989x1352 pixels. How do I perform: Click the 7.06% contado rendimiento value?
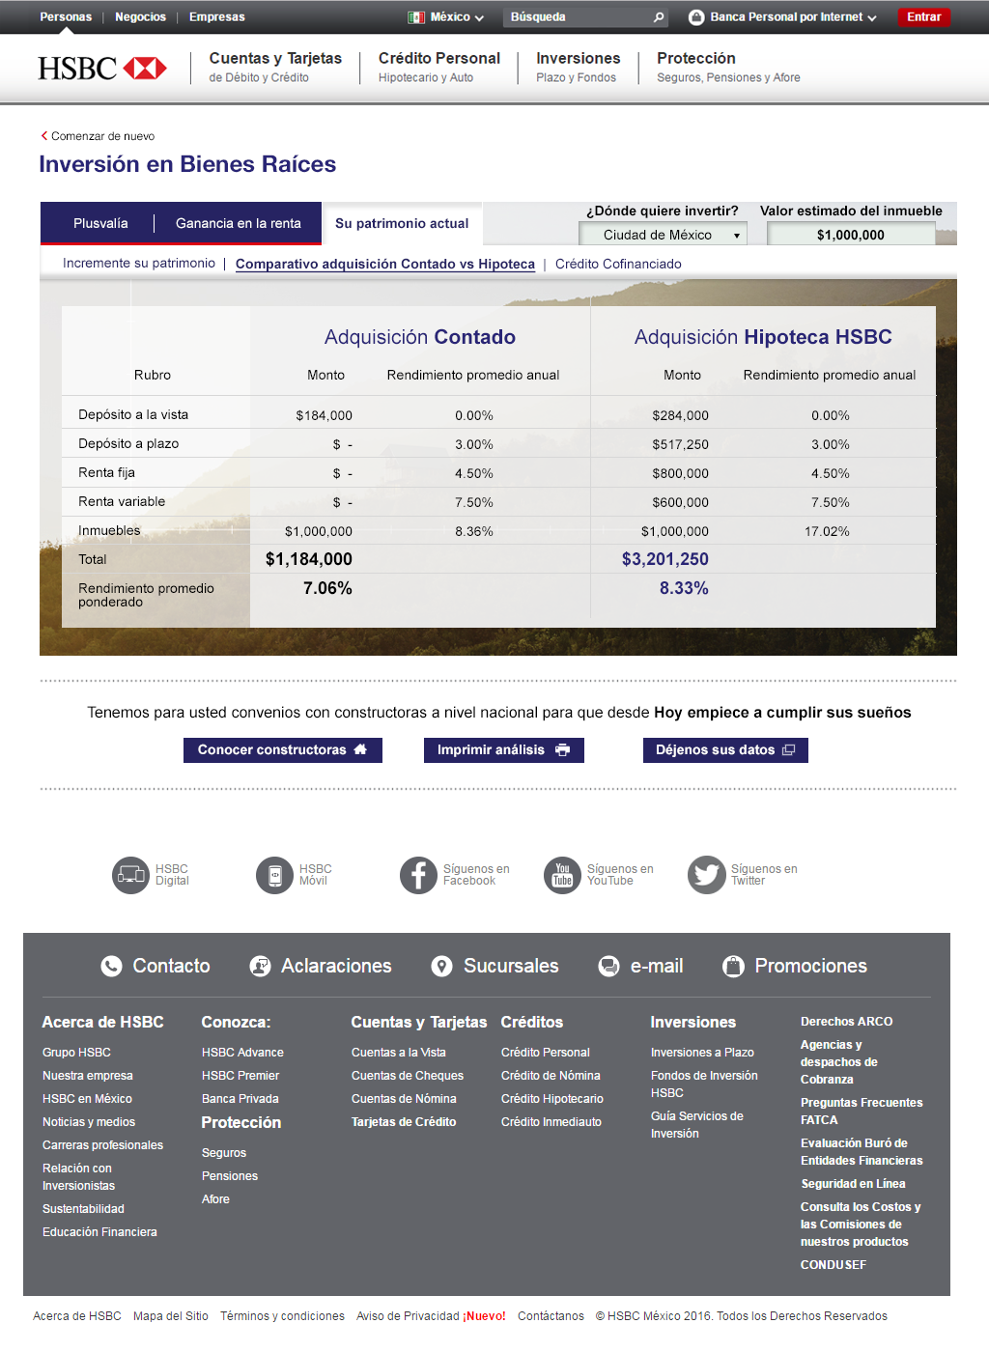(x=327, y=588)
